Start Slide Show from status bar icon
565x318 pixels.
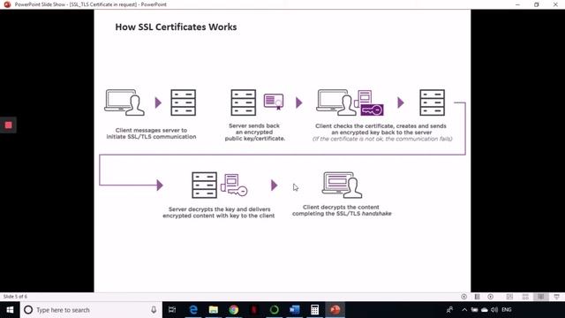click(557, 297)
